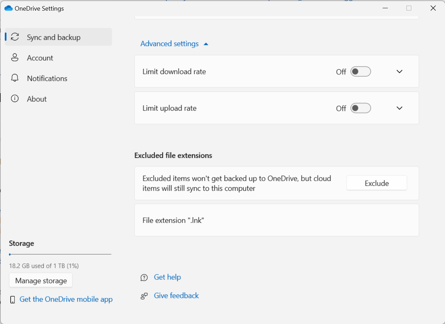Image resolution: width=445 pixels, height=324 pixels.
Task: Click the storage usage bar
Action: [60, 254]
